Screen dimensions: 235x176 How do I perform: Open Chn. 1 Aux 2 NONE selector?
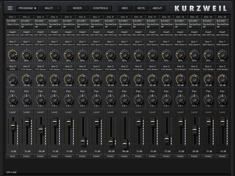click(13, 69)
